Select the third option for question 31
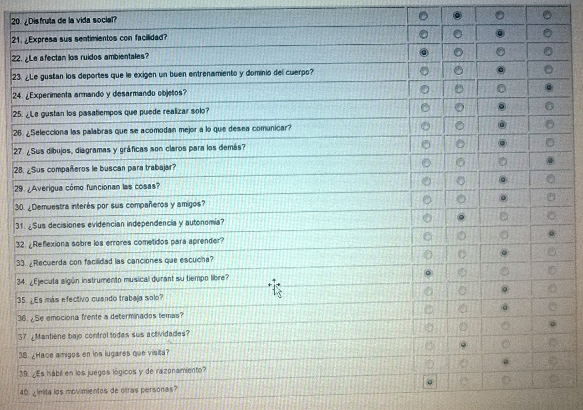The image size is (583, 410). coord(503,216)
